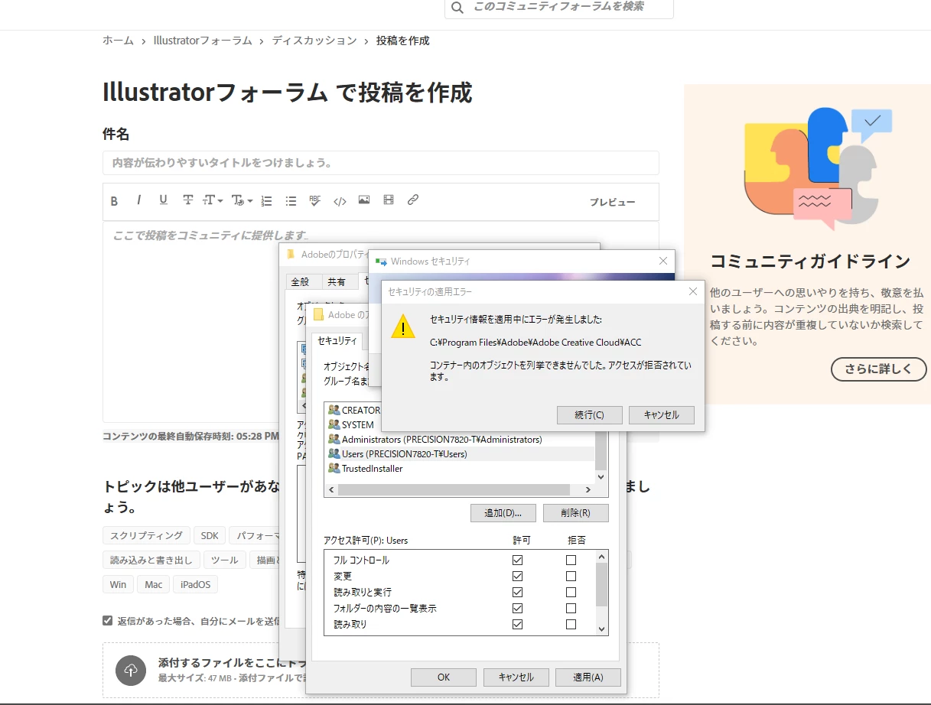Click the 件名 title input field
931x705 pixels.
pyautogui.click(x=380, y=163)
